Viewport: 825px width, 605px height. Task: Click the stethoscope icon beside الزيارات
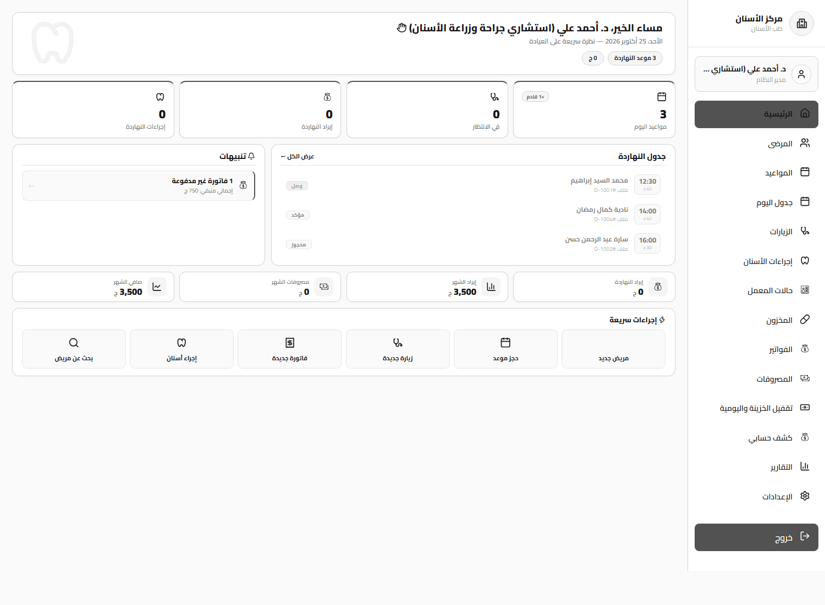coord(805,231)
